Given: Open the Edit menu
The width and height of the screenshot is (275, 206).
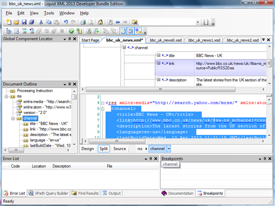Looking at the screenshot, I should (x=21, y=13).
